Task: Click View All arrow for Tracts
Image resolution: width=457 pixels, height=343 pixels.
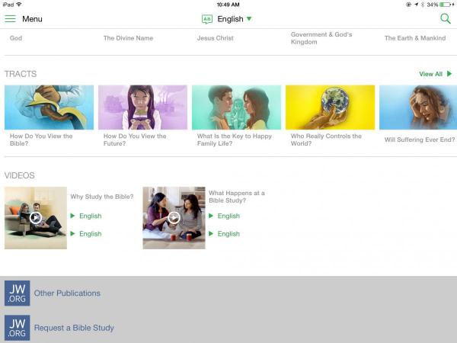Action: click(449, 74)
